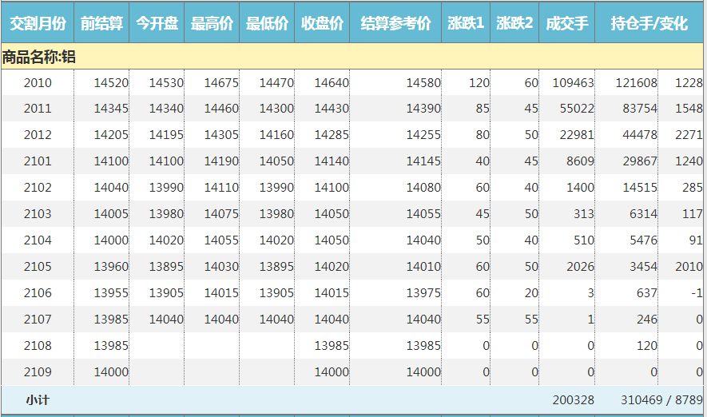Click delivery month 2010 row label
Viewport: 707px width, 417px height.
38,83
